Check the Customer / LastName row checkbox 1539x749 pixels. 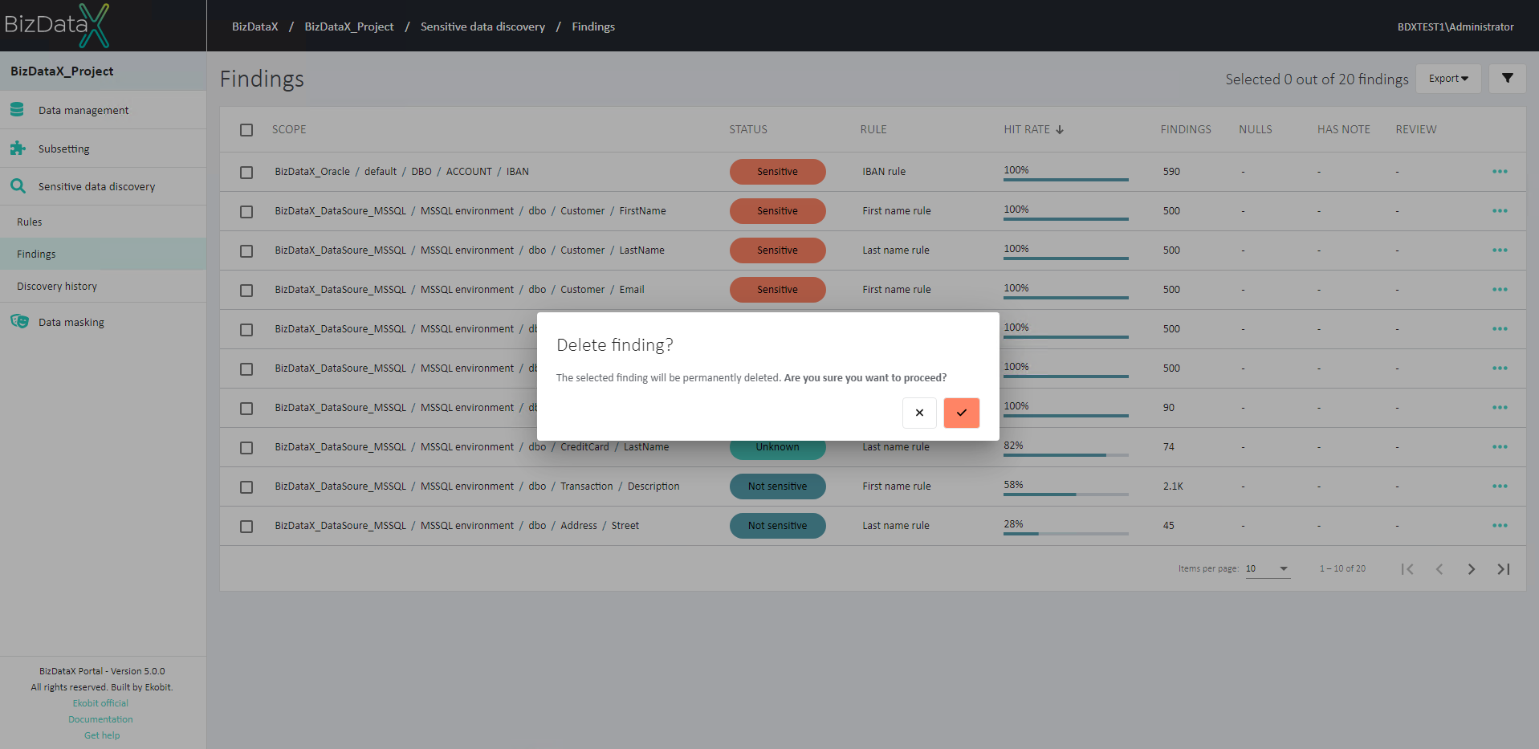tap(246, 251)
